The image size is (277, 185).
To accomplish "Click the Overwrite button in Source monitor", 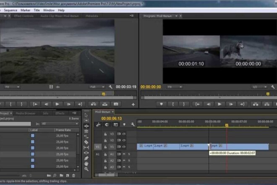I will pos(105,104).
